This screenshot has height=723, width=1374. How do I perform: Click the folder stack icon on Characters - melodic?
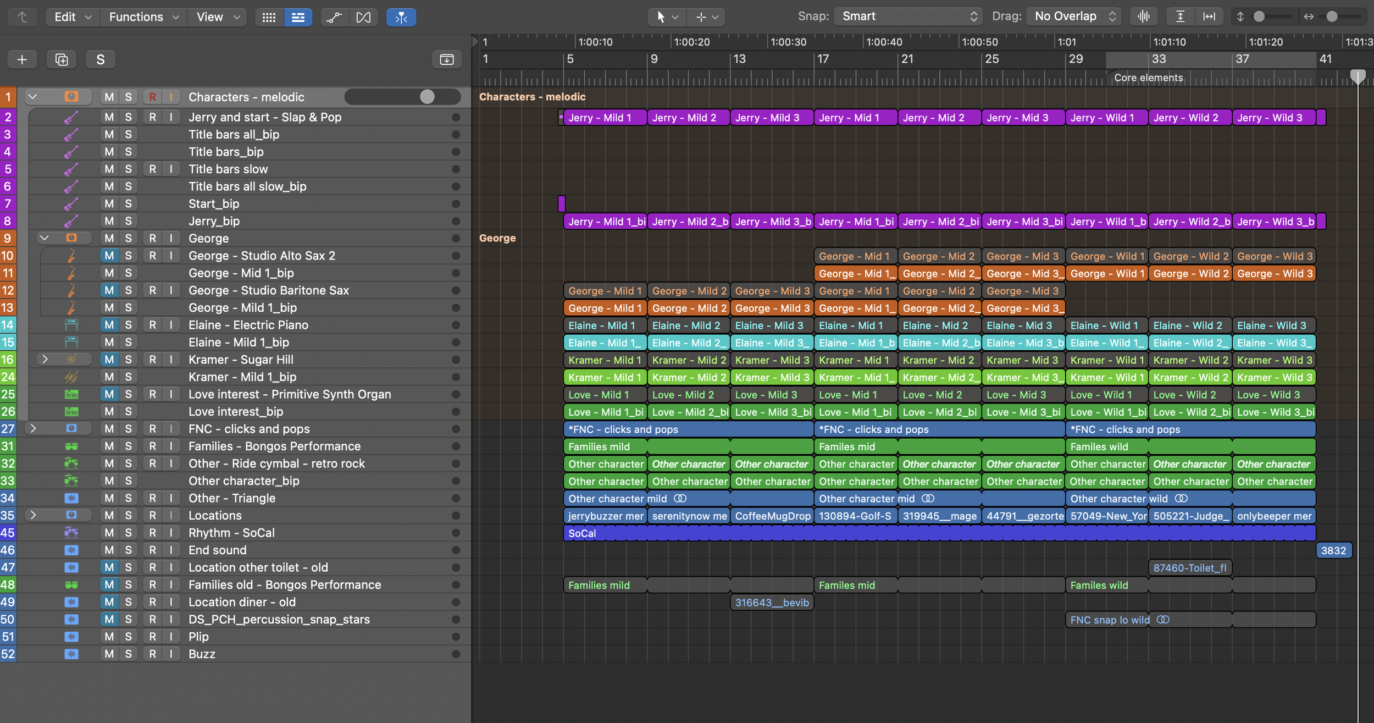pyautogui.click(x=71, y=97)
